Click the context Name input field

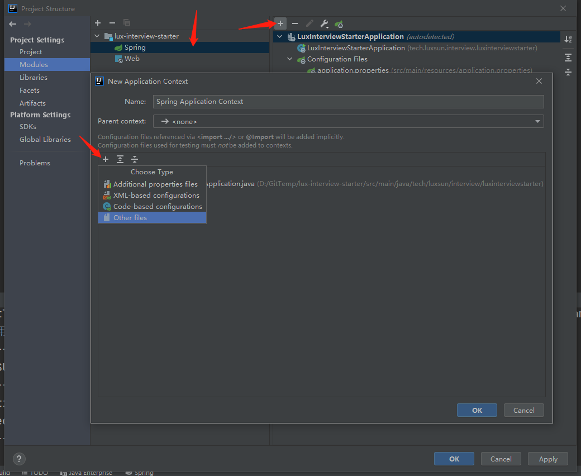pyautogui.click(x=348, y=102)
